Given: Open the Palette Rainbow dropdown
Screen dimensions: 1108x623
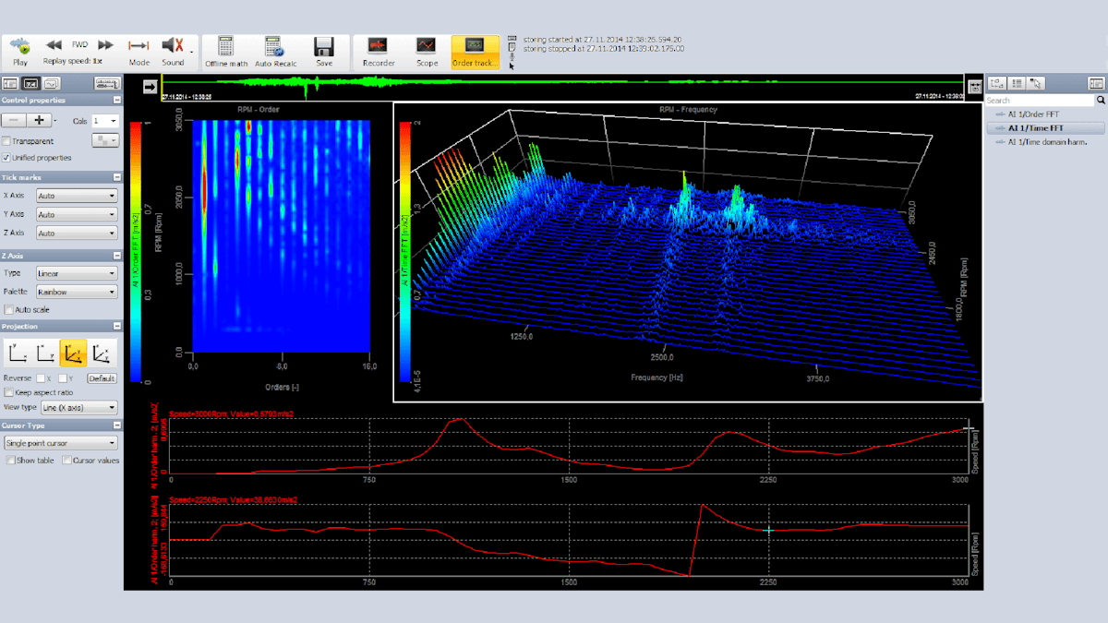Looking at the screenshot, I should [77, 292].
